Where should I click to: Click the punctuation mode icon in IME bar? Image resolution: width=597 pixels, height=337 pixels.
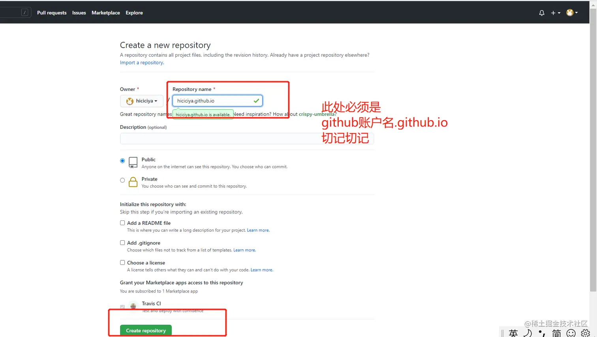[x=542, y=333]
